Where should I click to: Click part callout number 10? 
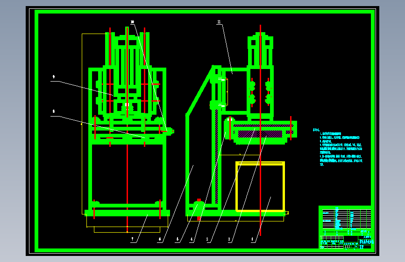tap(132, 22)
